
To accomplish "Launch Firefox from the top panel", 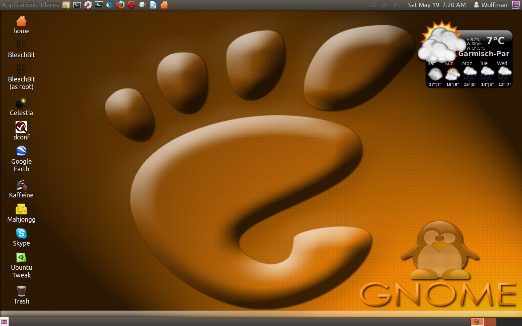I will [x=121, y=5].
